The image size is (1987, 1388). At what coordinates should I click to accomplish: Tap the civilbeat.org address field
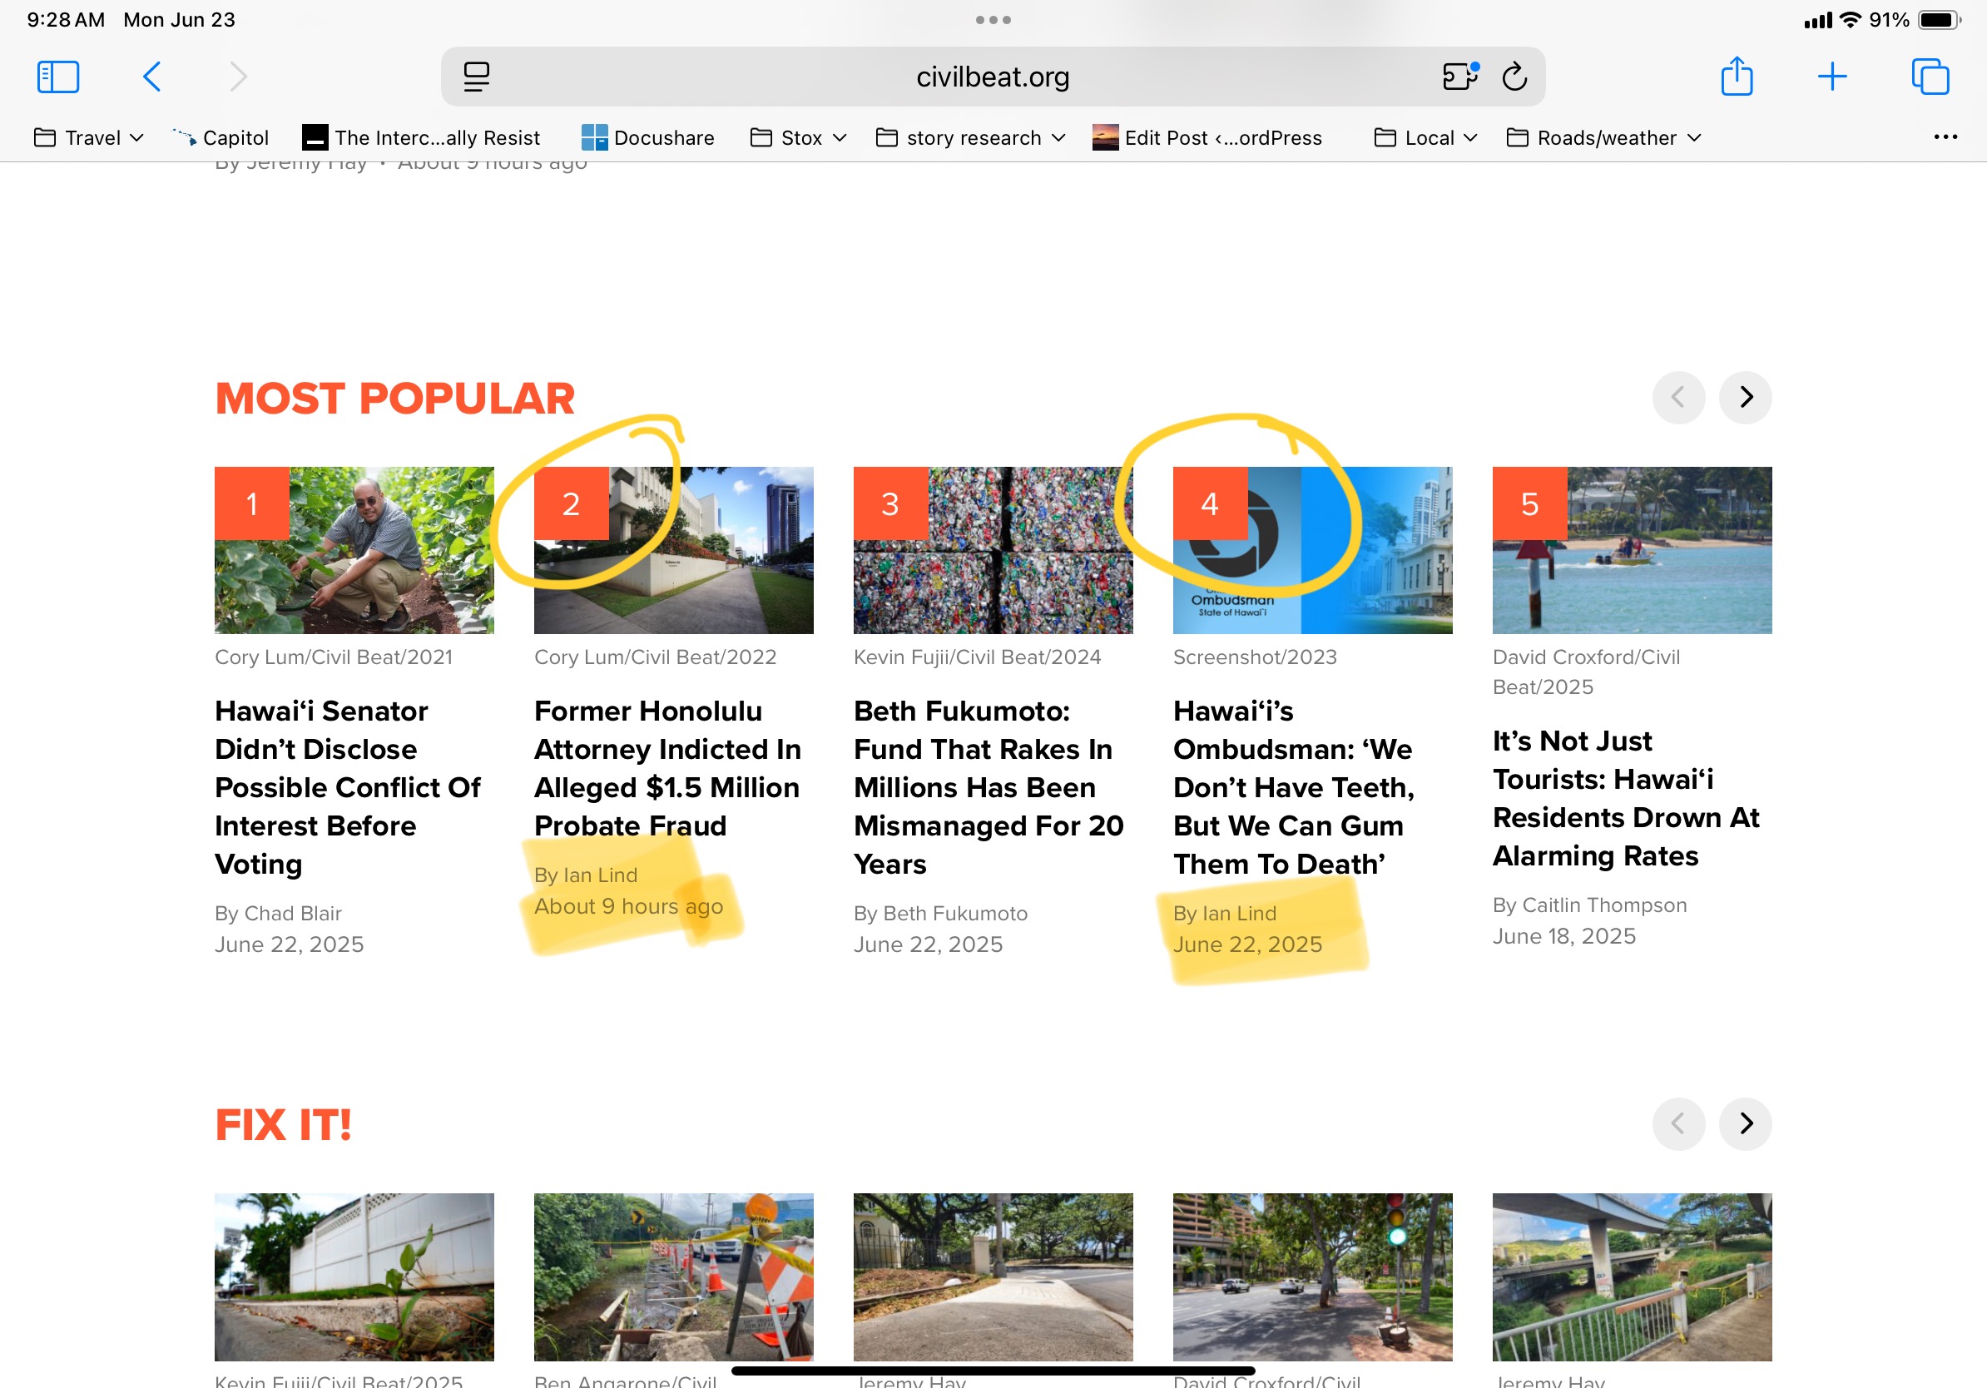[992, 77]
